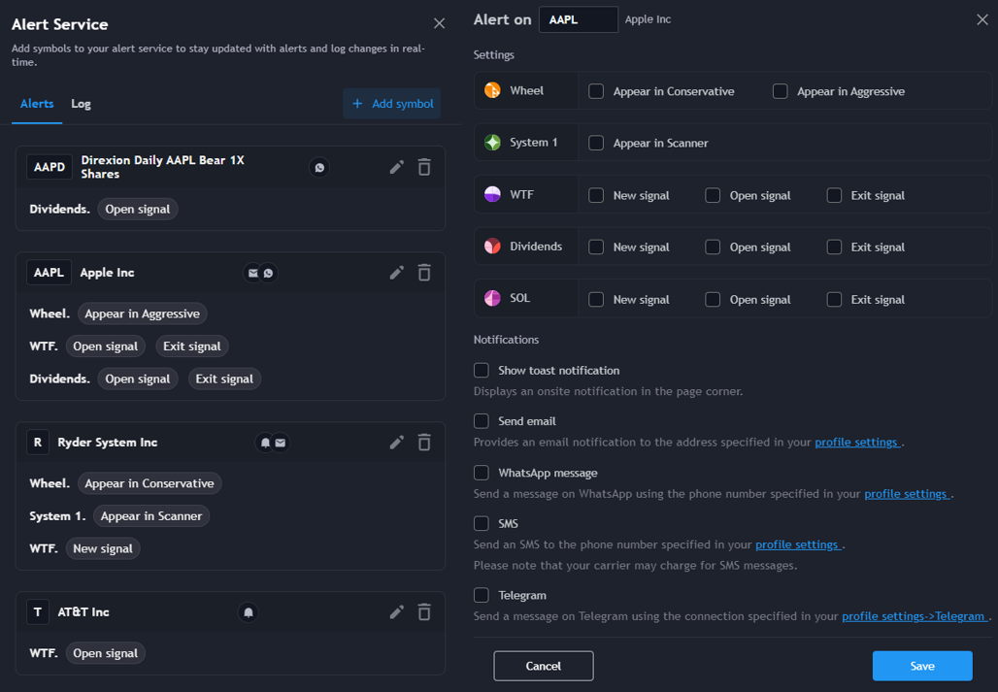
Task: Check System 1 Appear in Scanner
Action: click(x=596, y=143)
